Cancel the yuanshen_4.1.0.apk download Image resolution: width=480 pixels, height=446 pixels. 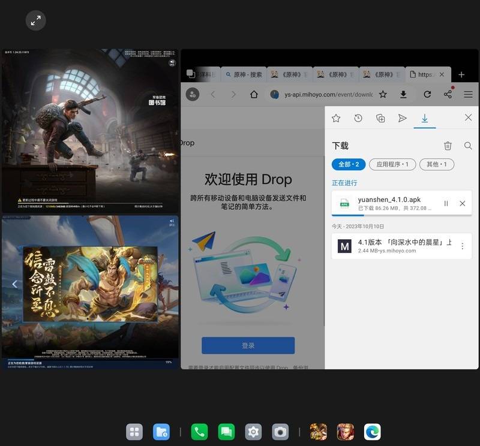463,204
